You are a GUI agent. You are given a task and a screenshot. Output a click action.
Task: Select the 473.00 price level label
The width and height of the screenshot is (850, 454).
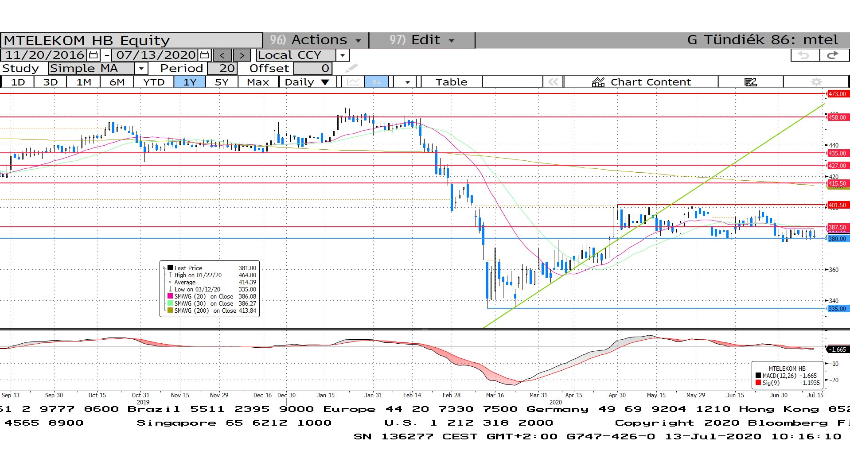(838, 94)
